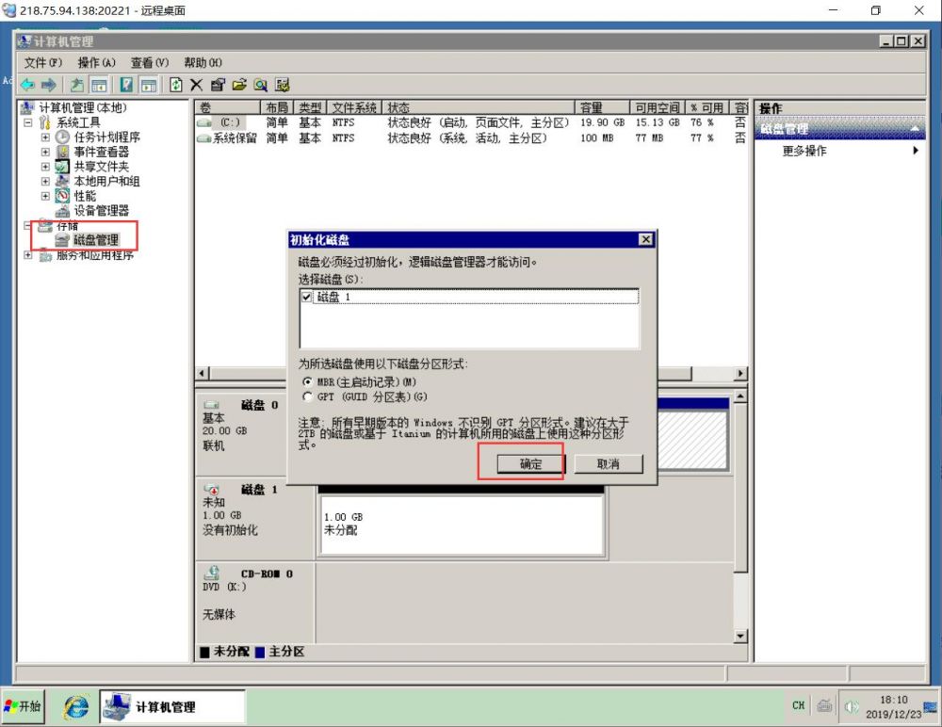Open More Actions submenu arrow
This screenshot has height=727, width=942.
[x=915, y=151]
